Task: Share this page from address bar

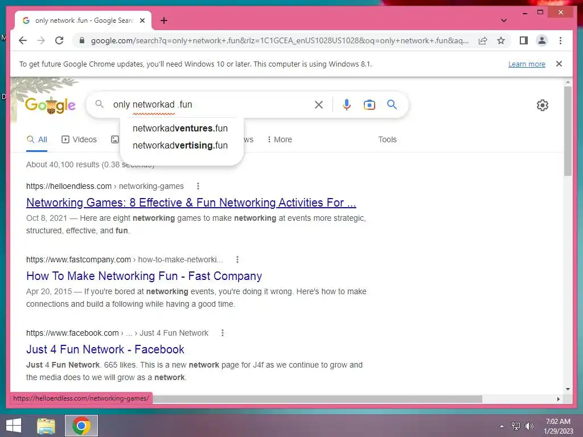Action: coord(483,40)
